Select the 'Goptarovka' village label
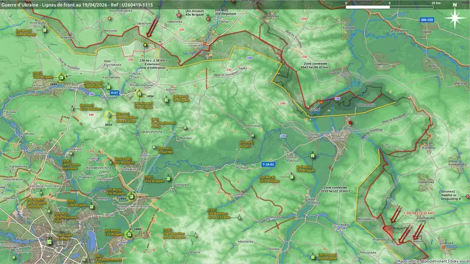 [425, 182]
